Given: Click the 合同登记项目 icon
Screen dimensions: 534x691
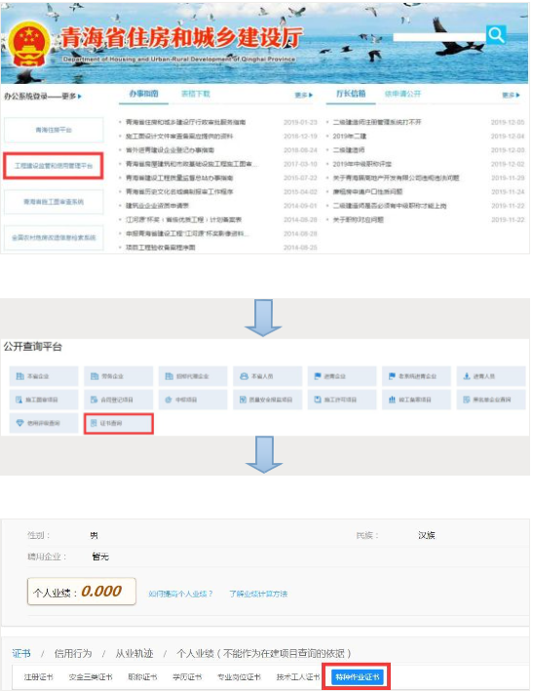Looking at the screenshot, I should point(94,400).
